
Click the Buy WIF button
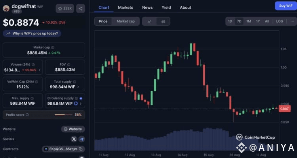click(x=286, y=6)
